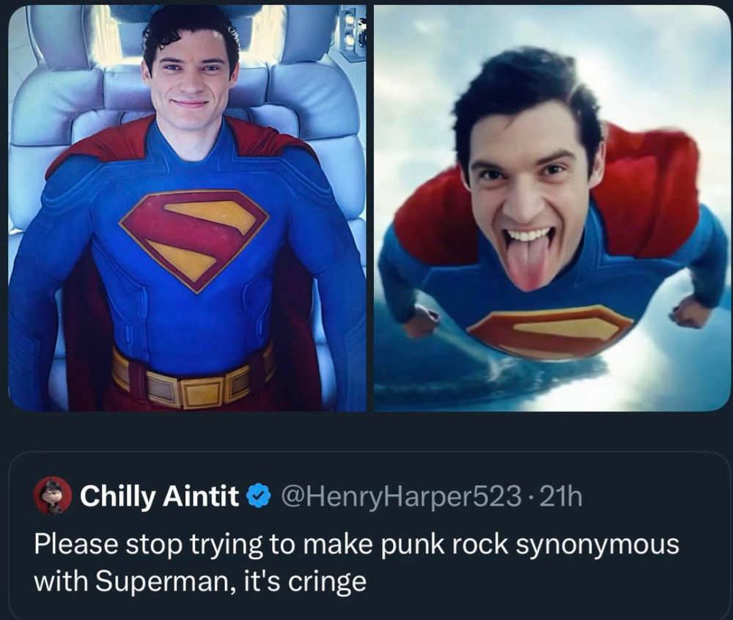The height and width of the screenshot is (620, 733).
Task: Click the 21h timestamp
Action: (x=561, y=497)
